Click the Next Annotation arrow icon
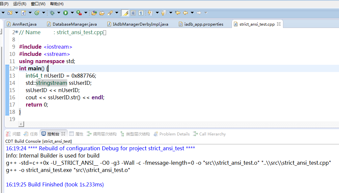Image resolution: width=339 pixels, height=193 pixels. tap(150, 13)
